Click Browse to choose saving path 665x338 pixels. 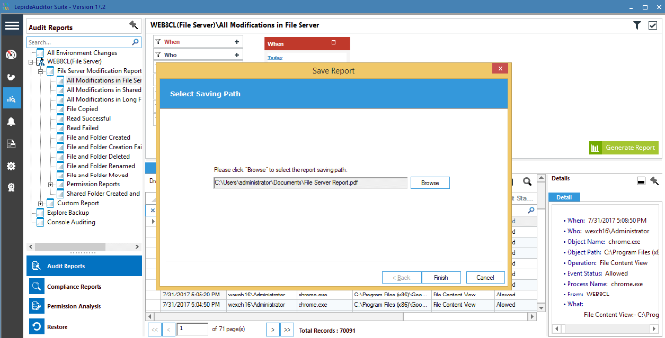click(x=430, y=183)
